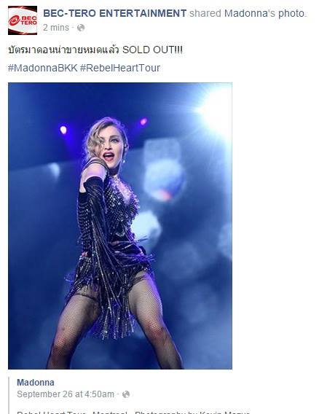Open the shared 'photo' link in the header

click(292, 13)
